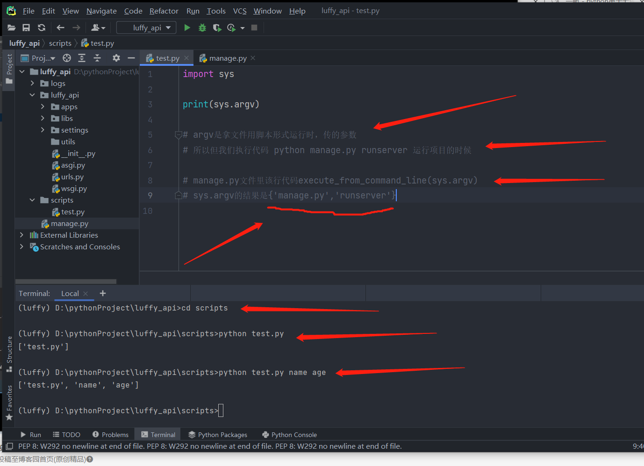Image resolution: width=644 pixels, height=466 pixels.
Task: Open the Run tool window
Action: (31, 435)
